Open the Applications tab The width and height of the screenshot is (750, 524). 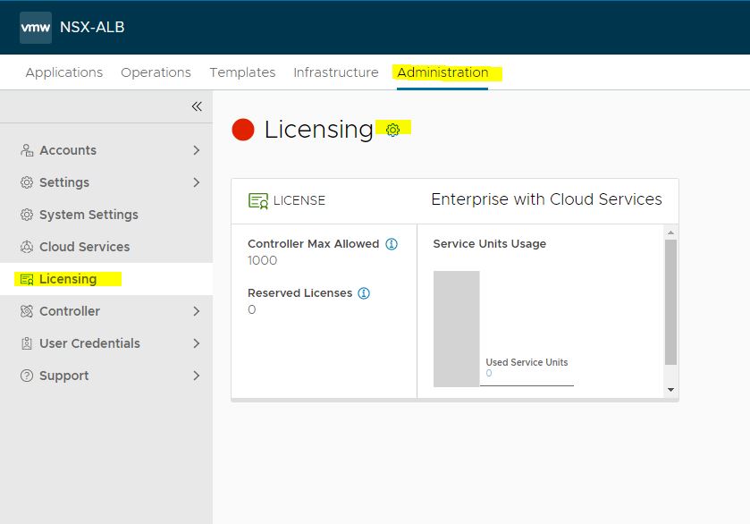64,72
